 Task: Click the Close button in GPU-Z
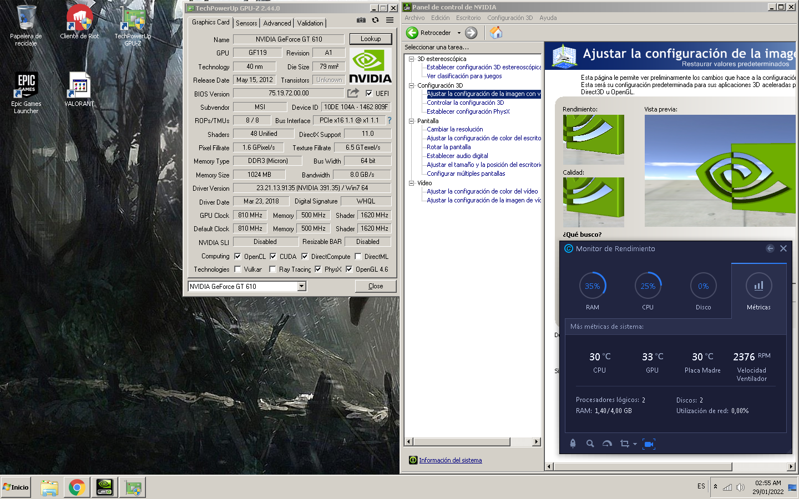(x=376, y=286)
